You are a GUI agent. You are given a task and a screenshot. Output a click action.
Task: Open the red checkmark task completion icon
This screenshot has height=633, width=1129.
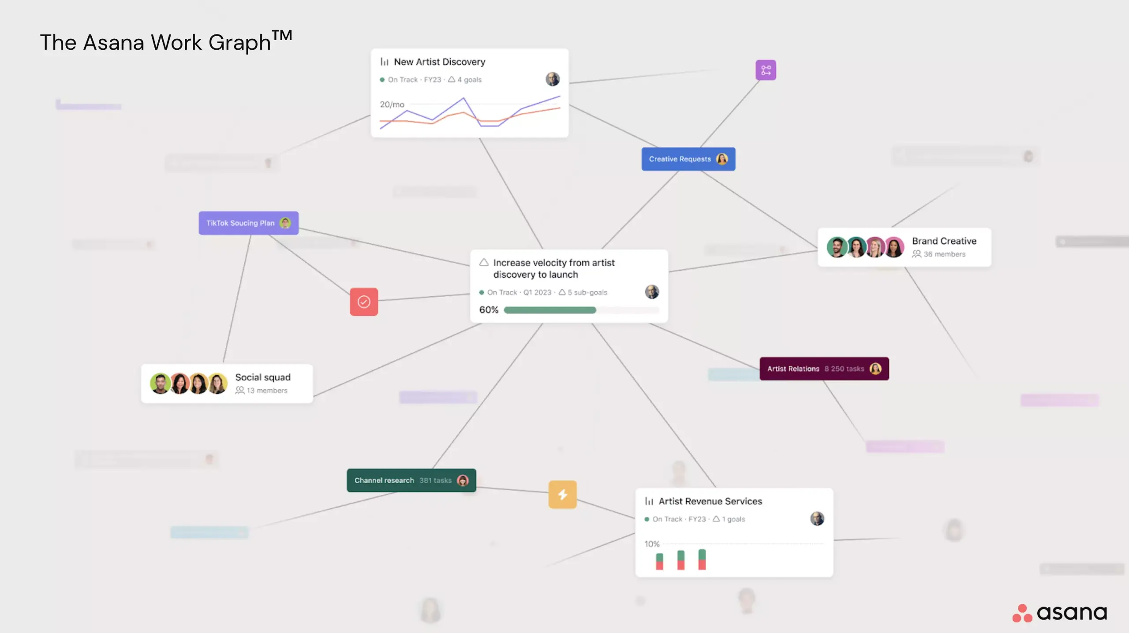coord(364,302)
